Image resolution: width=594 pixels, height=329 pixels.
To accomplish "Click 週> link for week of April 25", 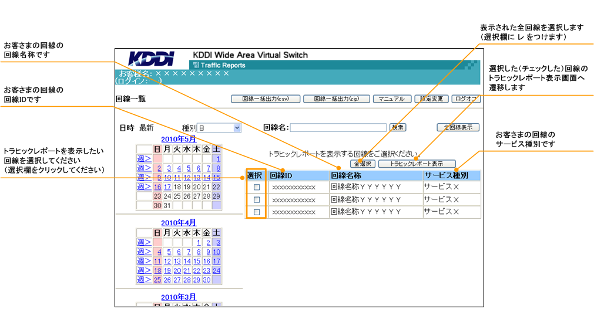I will click(144, 280).
